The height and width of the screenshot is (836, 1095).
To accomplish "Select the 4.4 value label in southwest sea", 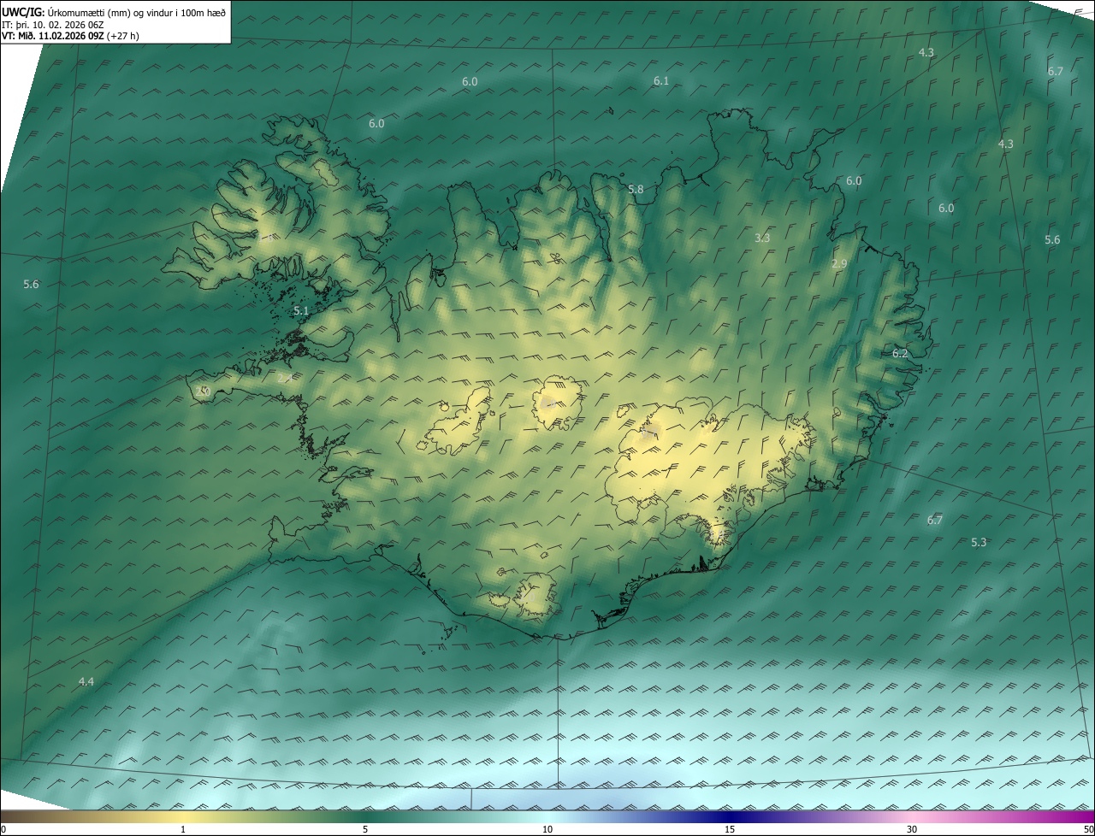I will coord(86,682).
